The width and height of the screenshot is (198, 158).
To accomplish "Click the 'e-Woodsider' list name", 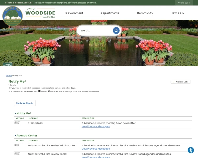I will (x=36, y=123).
